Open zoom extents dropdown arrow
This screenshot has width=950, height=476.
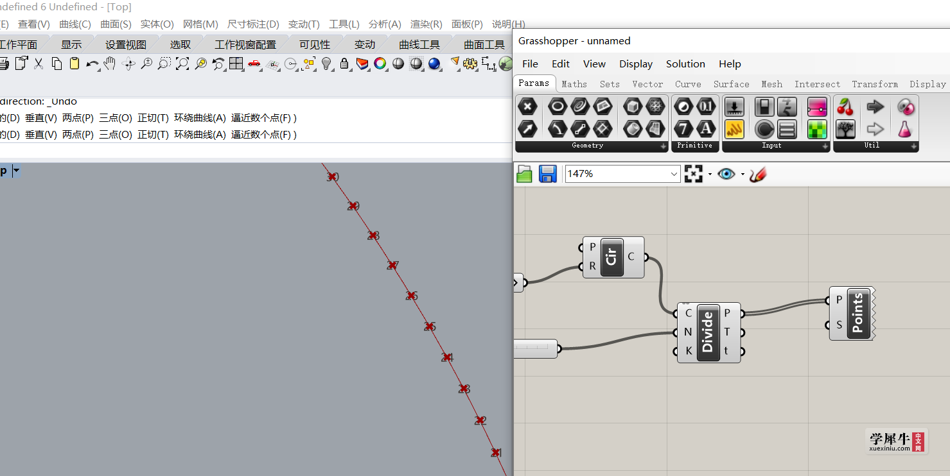coord(710,174)
